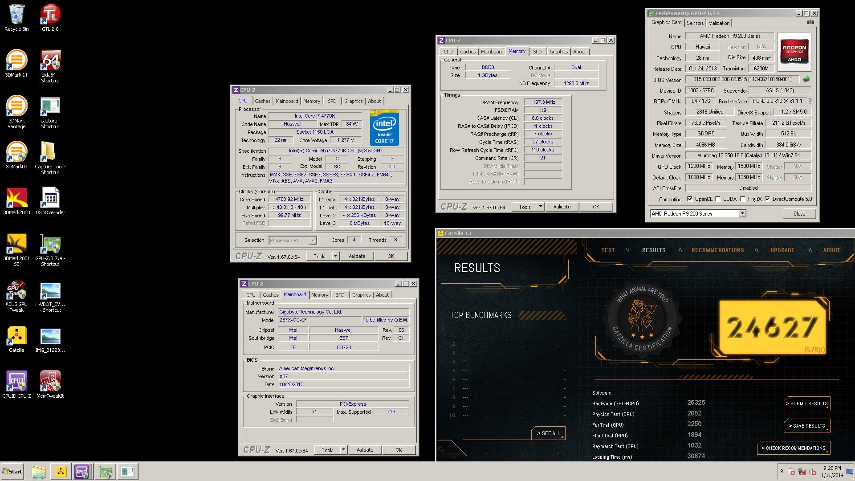Open 3DMark Vantage icon
Viewport: 855px width, 481px height.
(x=16, y=112)
